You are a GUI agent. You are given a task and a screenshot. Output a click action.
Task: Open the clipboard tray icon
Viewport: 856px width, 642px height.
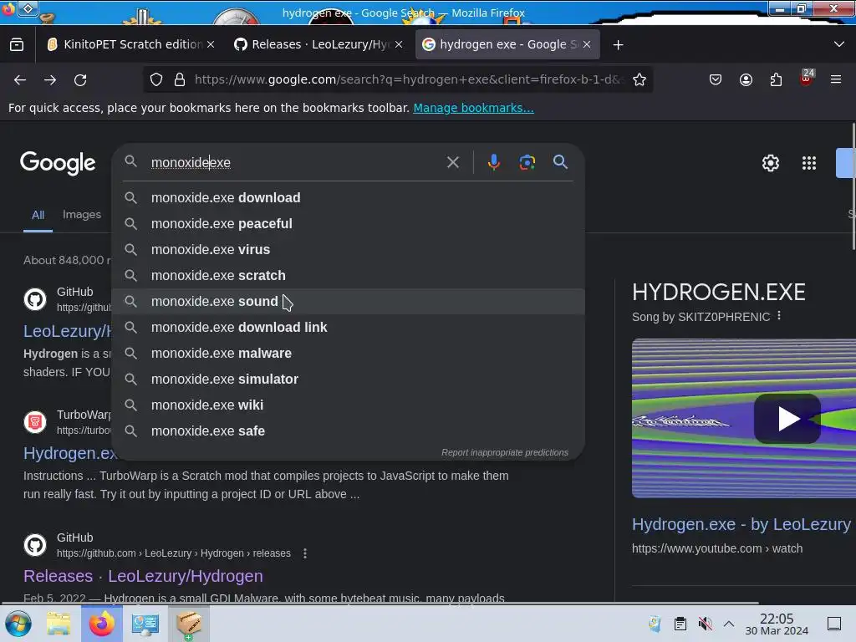[x=680, y=624]
